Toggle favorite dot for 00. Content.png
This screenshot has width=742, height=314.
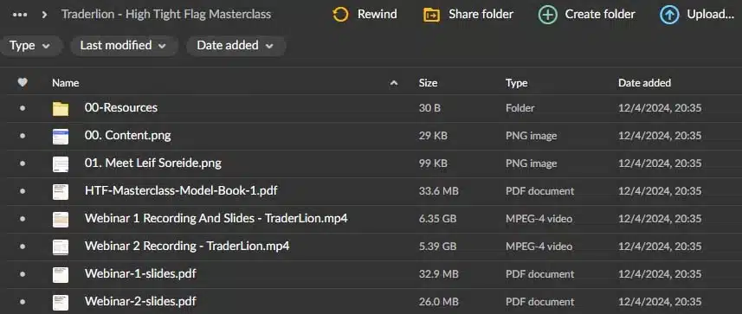pos(23,136)
